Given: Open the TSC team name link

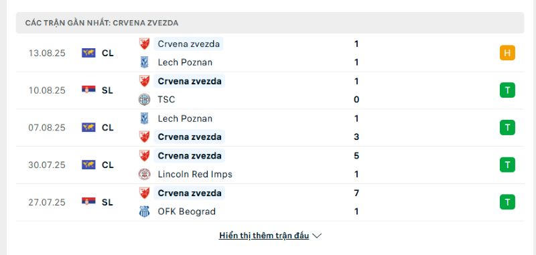Looking at the screenshot, I should click(166, 99).
